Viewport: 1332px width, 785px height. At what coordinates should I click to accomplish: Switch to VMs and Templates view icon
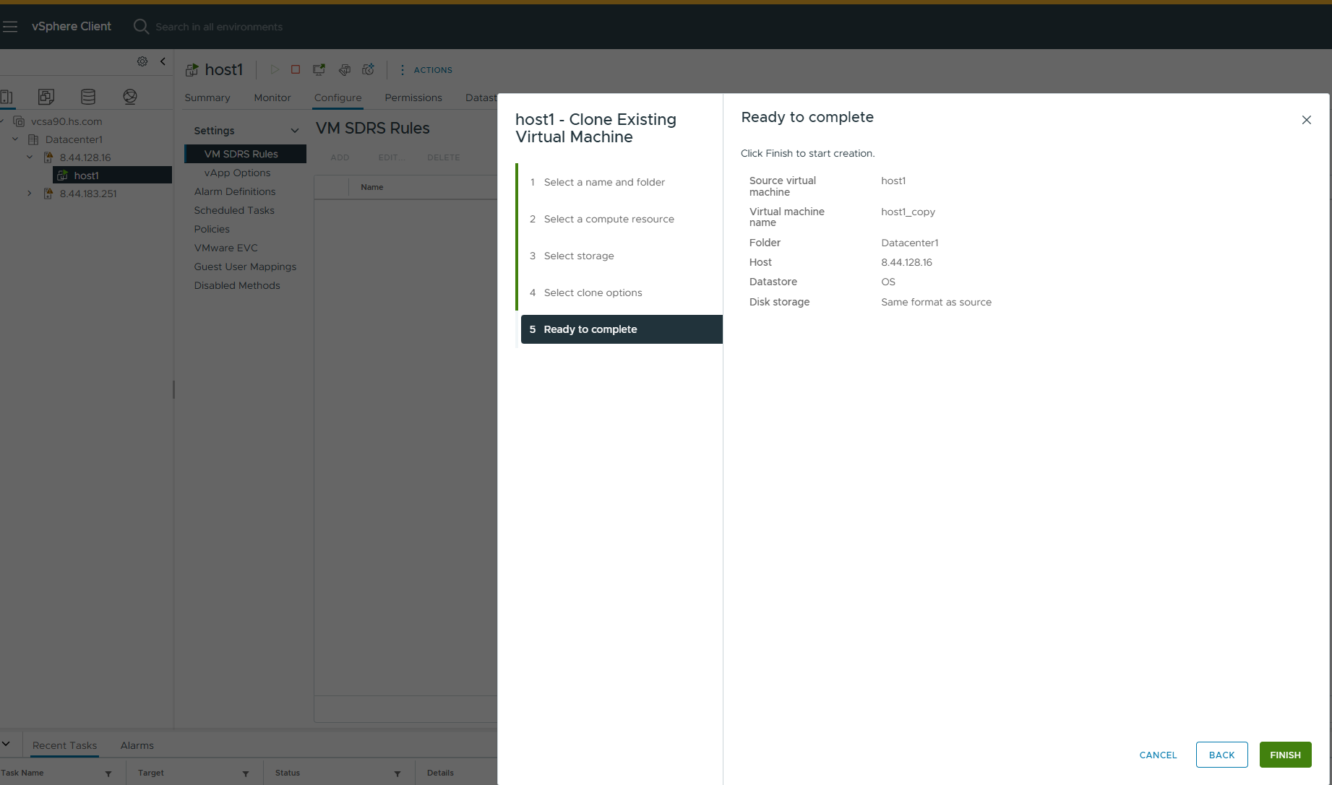point(46,97)
